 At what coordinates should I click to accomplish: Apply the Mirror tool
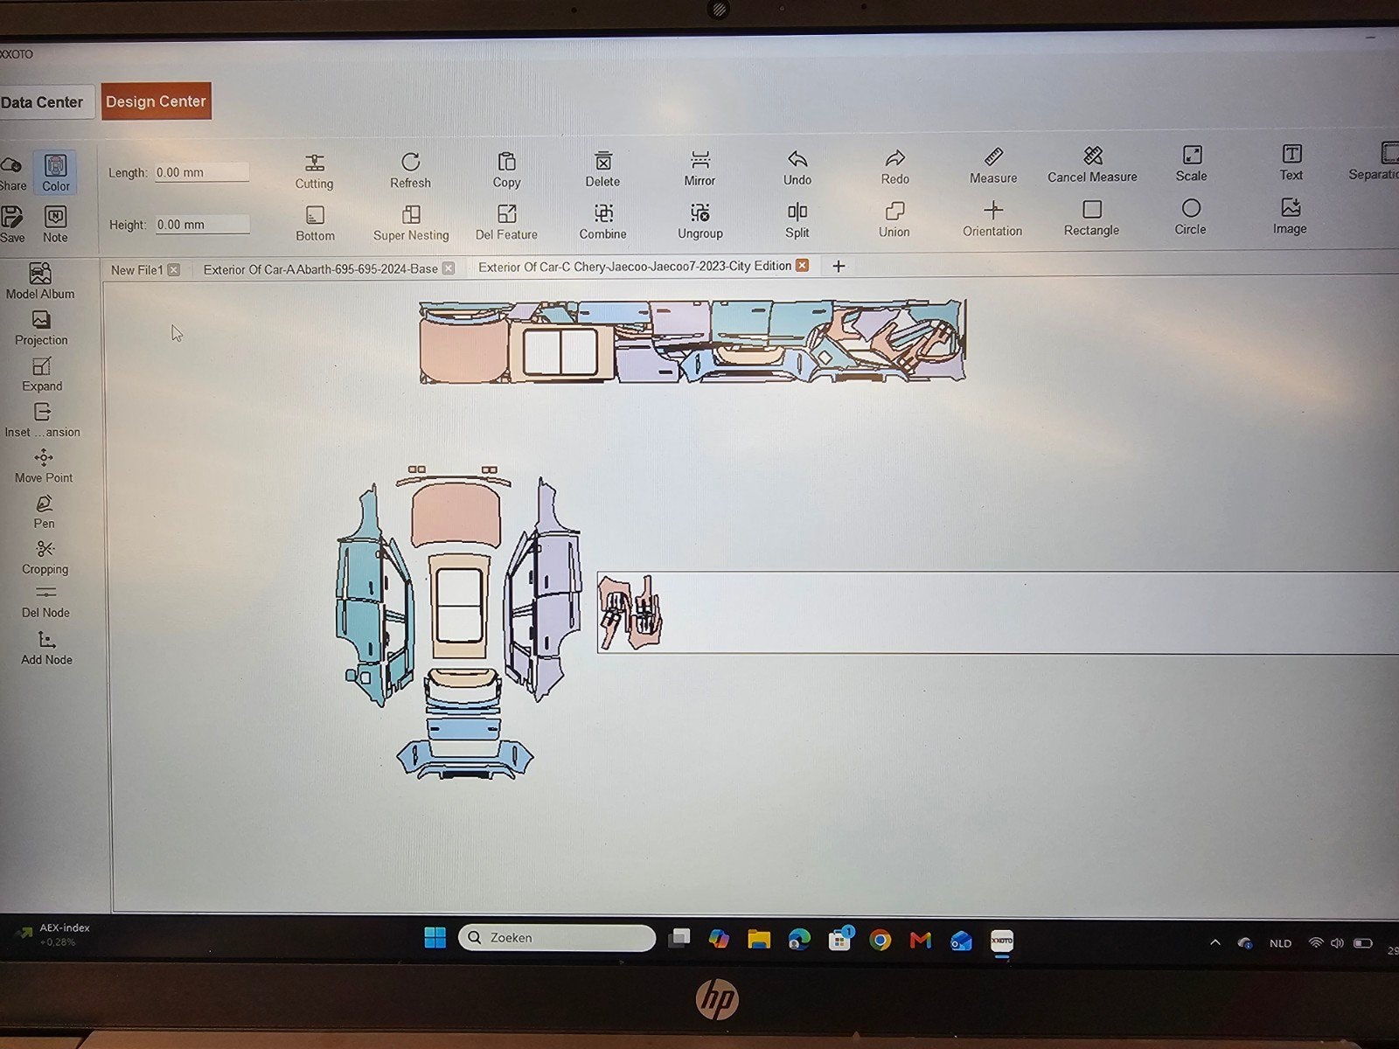699,169
